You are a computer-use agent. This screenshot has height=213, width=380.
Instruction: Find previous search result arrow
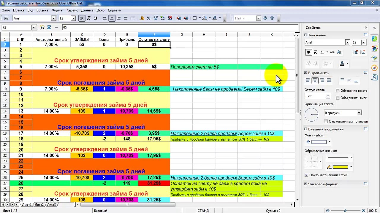pyautogui.click(x=272, y=18)
